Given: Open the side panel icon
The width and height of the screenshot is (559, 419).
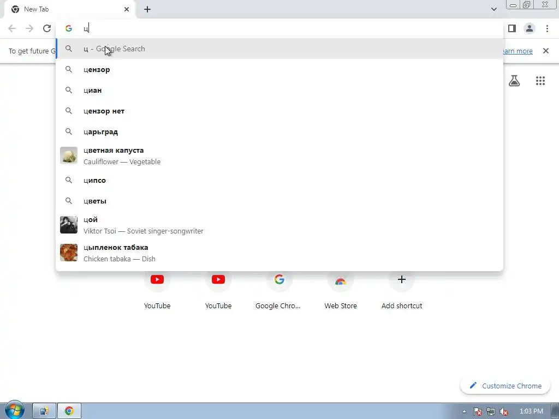Looking at the screenshot, I should pyautogui.click(x=512, y=28).
